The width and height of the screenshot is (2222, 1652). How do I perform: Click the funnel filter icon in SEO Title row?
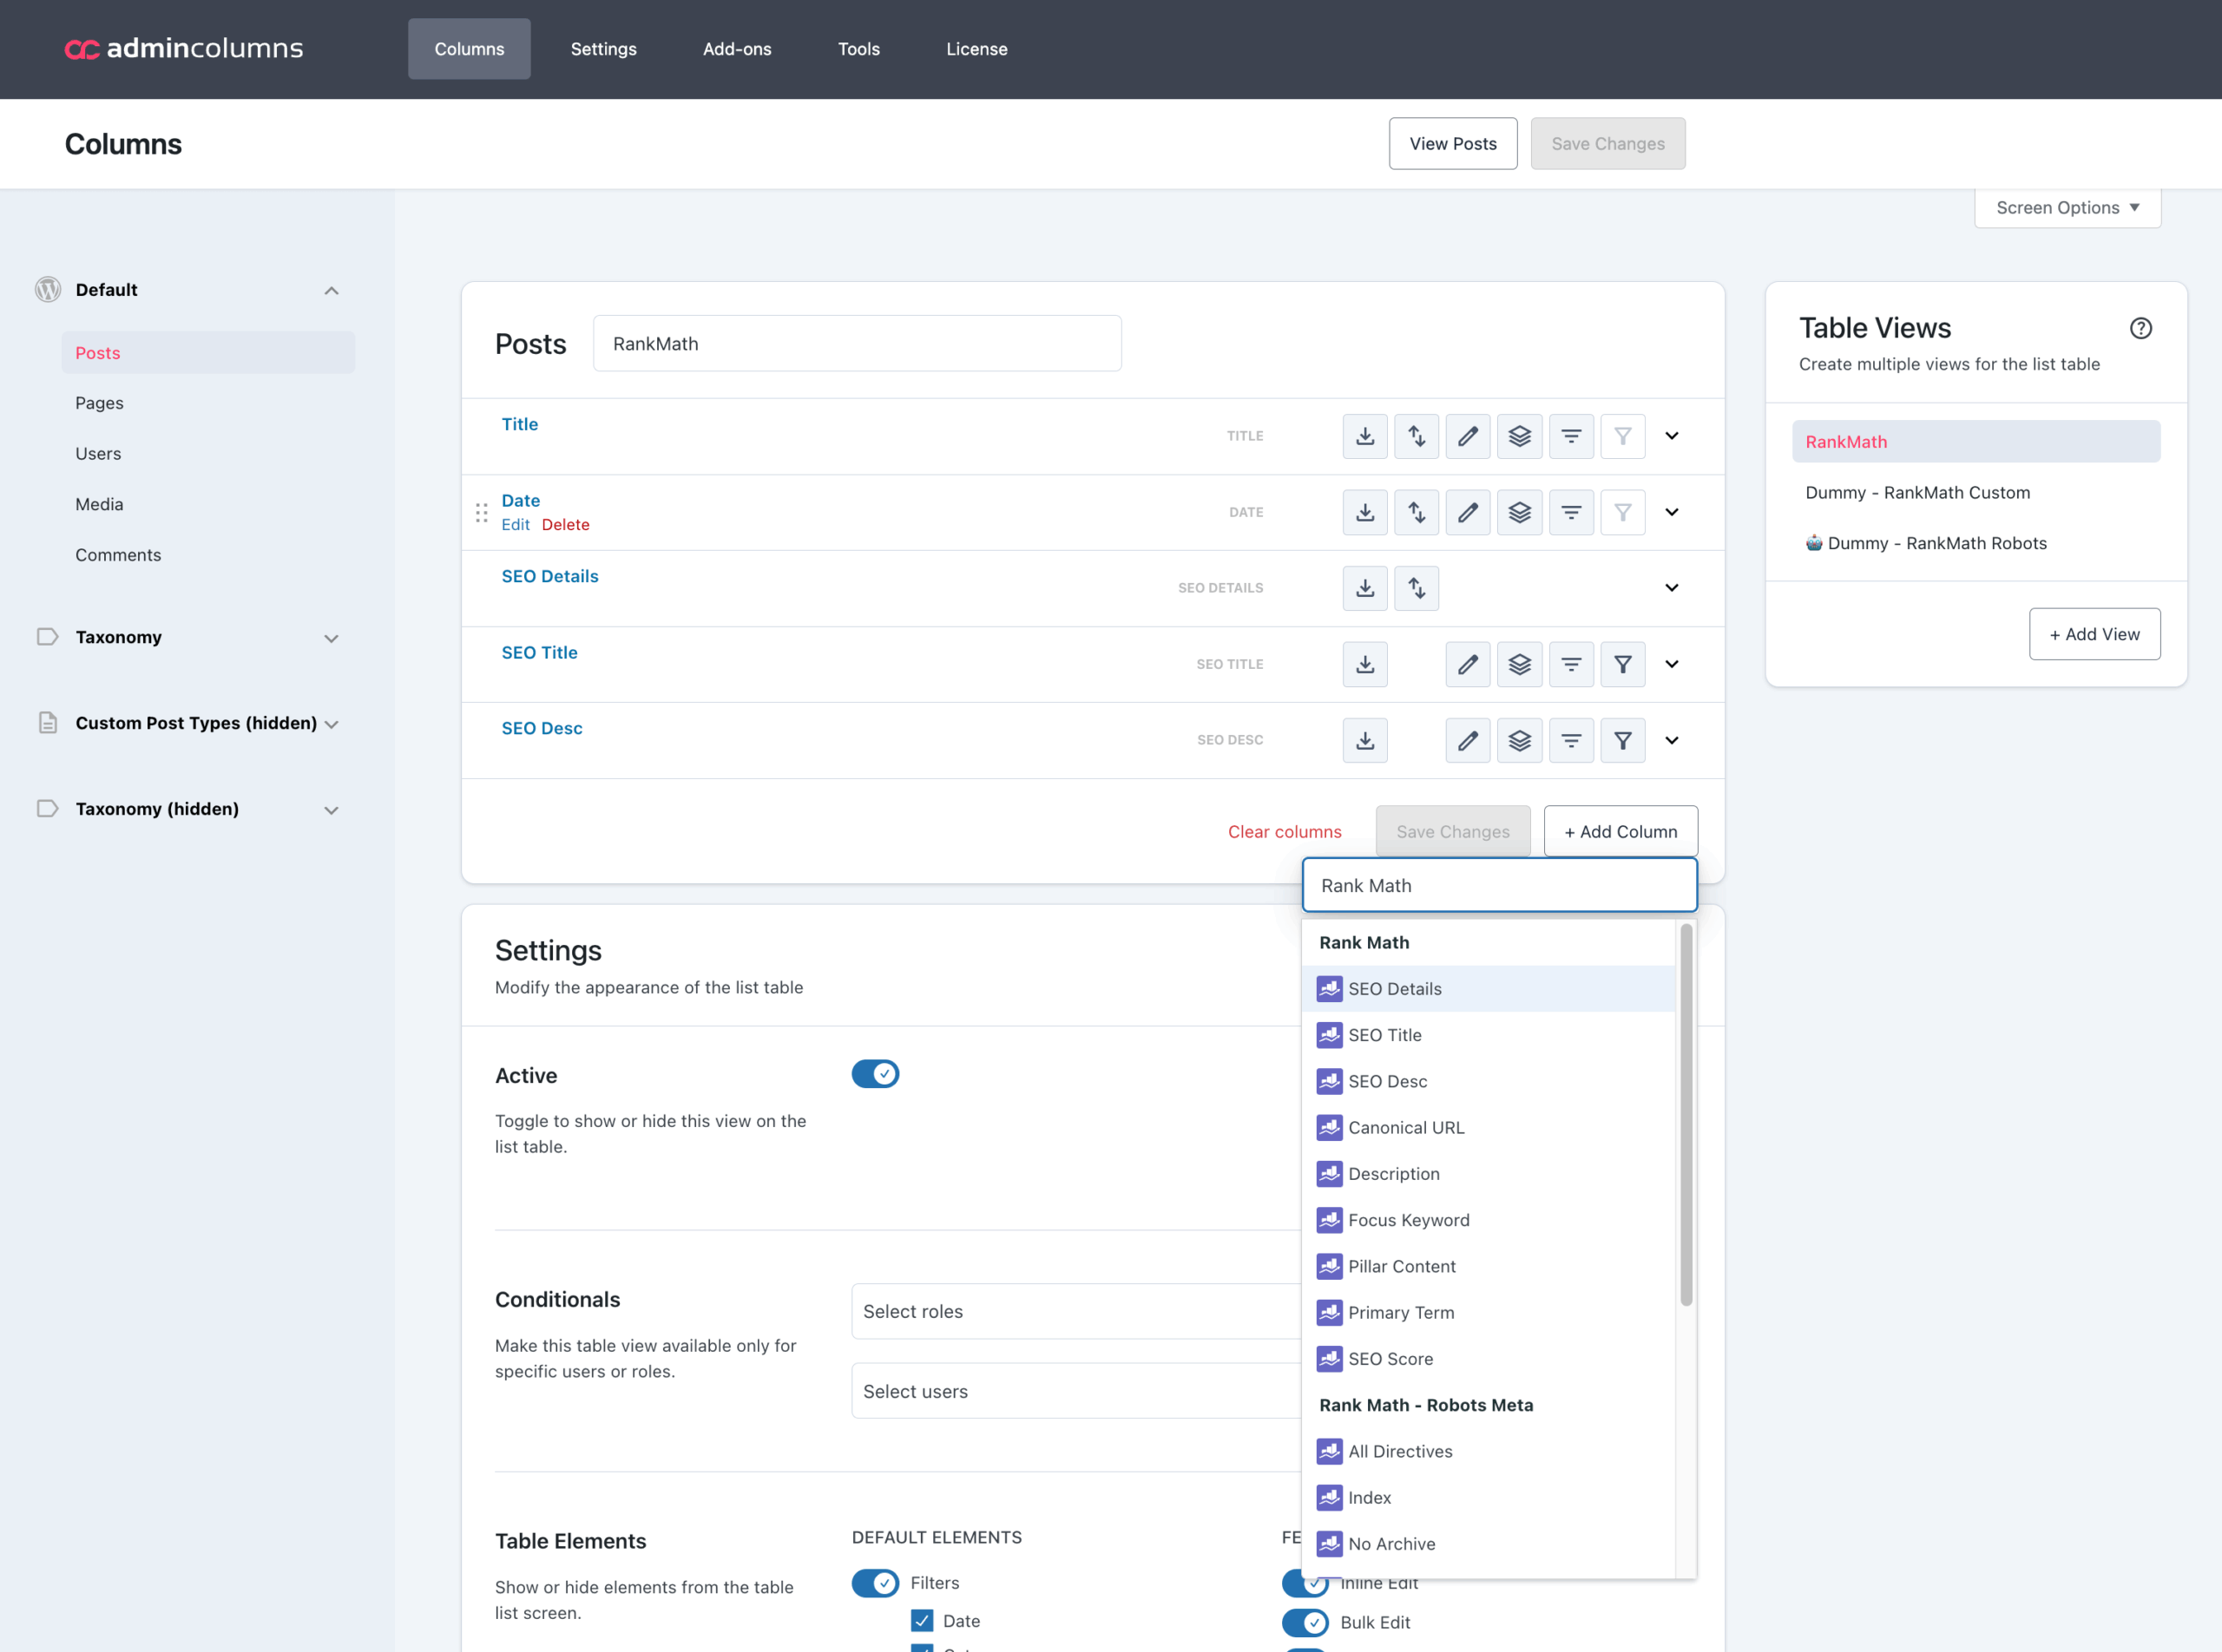click(x=1623, y=664)
